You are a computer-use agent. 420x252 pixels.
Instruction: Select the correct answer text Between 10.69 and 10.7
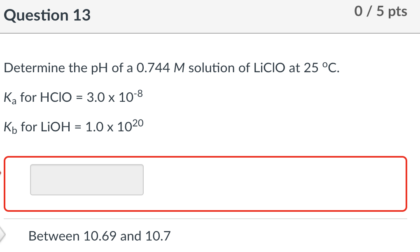pos(100,236)
